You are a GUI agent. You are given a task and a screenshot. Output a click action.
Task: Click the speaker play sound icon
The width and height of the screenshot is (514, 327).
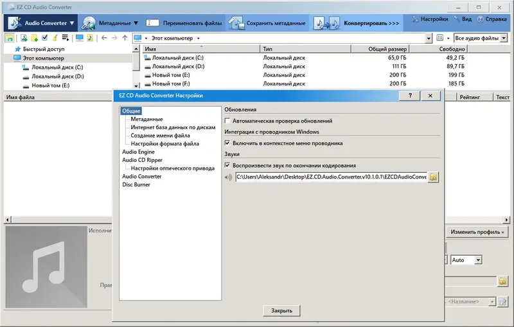tap(228, 177)
